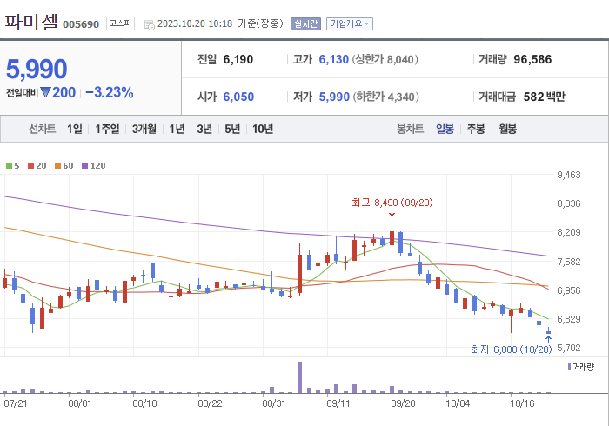Switch to the 주봉 weekly candle chart
This screenshot has height=426, width=609.
click(x=476, y=129)
